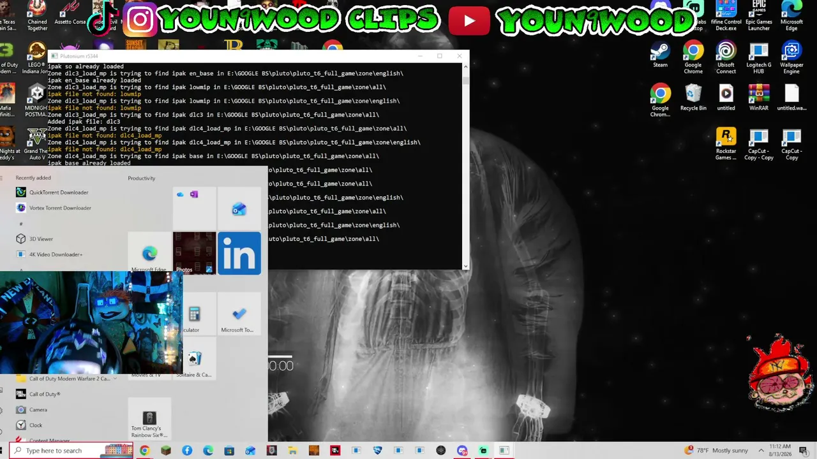
Task: Click the Microsoft Edge desktop shortcut
Action: tap(791, 16)
